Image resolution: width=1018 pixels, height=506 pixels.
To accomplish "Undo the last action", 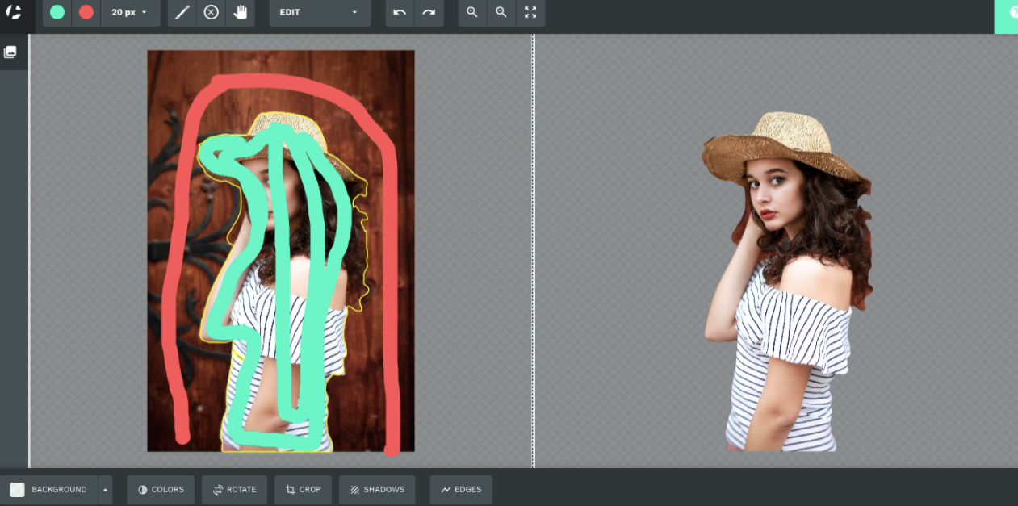I will (x=400, y=13).
